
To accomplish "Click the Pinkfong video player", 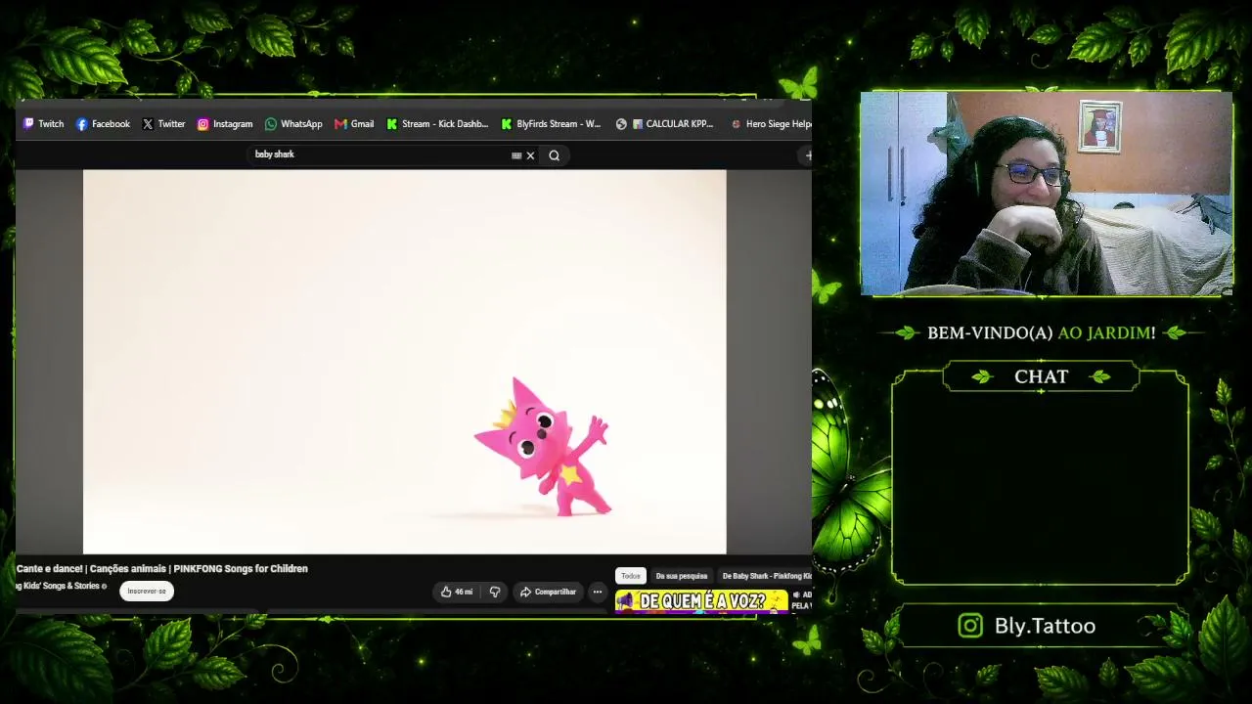I will 405,362.
